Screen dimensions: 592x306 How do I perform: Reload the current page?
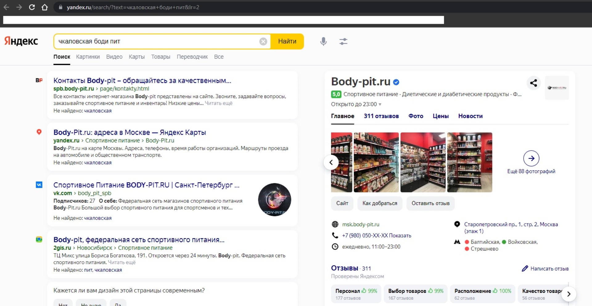(32, 7)
